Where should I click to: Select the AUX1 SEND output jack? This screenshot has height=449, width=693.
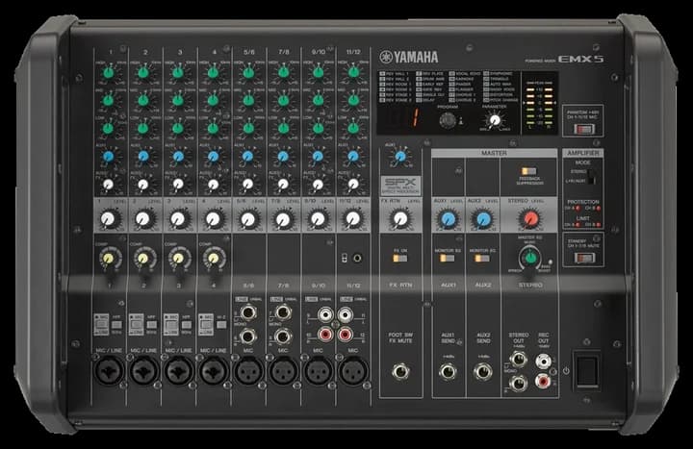448,371
